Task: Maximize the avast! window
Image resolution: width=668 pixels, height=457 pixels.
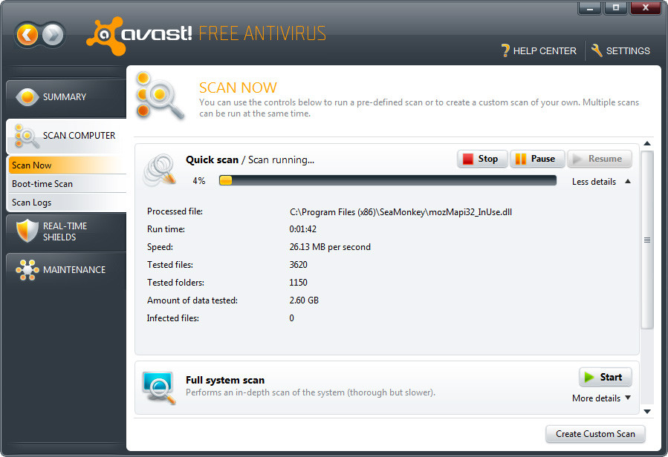Action: pyautogui.click(x=615, y=8)
